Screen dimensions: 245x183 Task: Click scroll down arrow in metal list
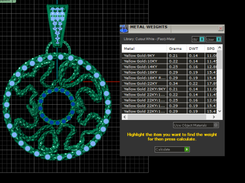point(219,111)
